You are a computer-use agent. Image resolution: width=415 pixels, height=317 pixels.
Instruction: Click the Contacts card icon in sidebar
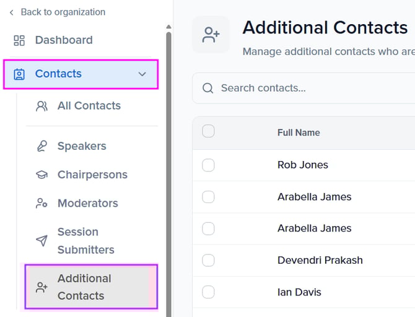[x=19, y=74]
